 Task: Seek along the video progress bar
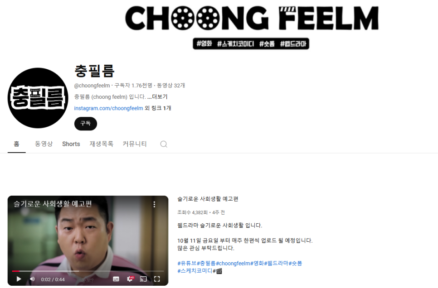[x=88, y=271]
